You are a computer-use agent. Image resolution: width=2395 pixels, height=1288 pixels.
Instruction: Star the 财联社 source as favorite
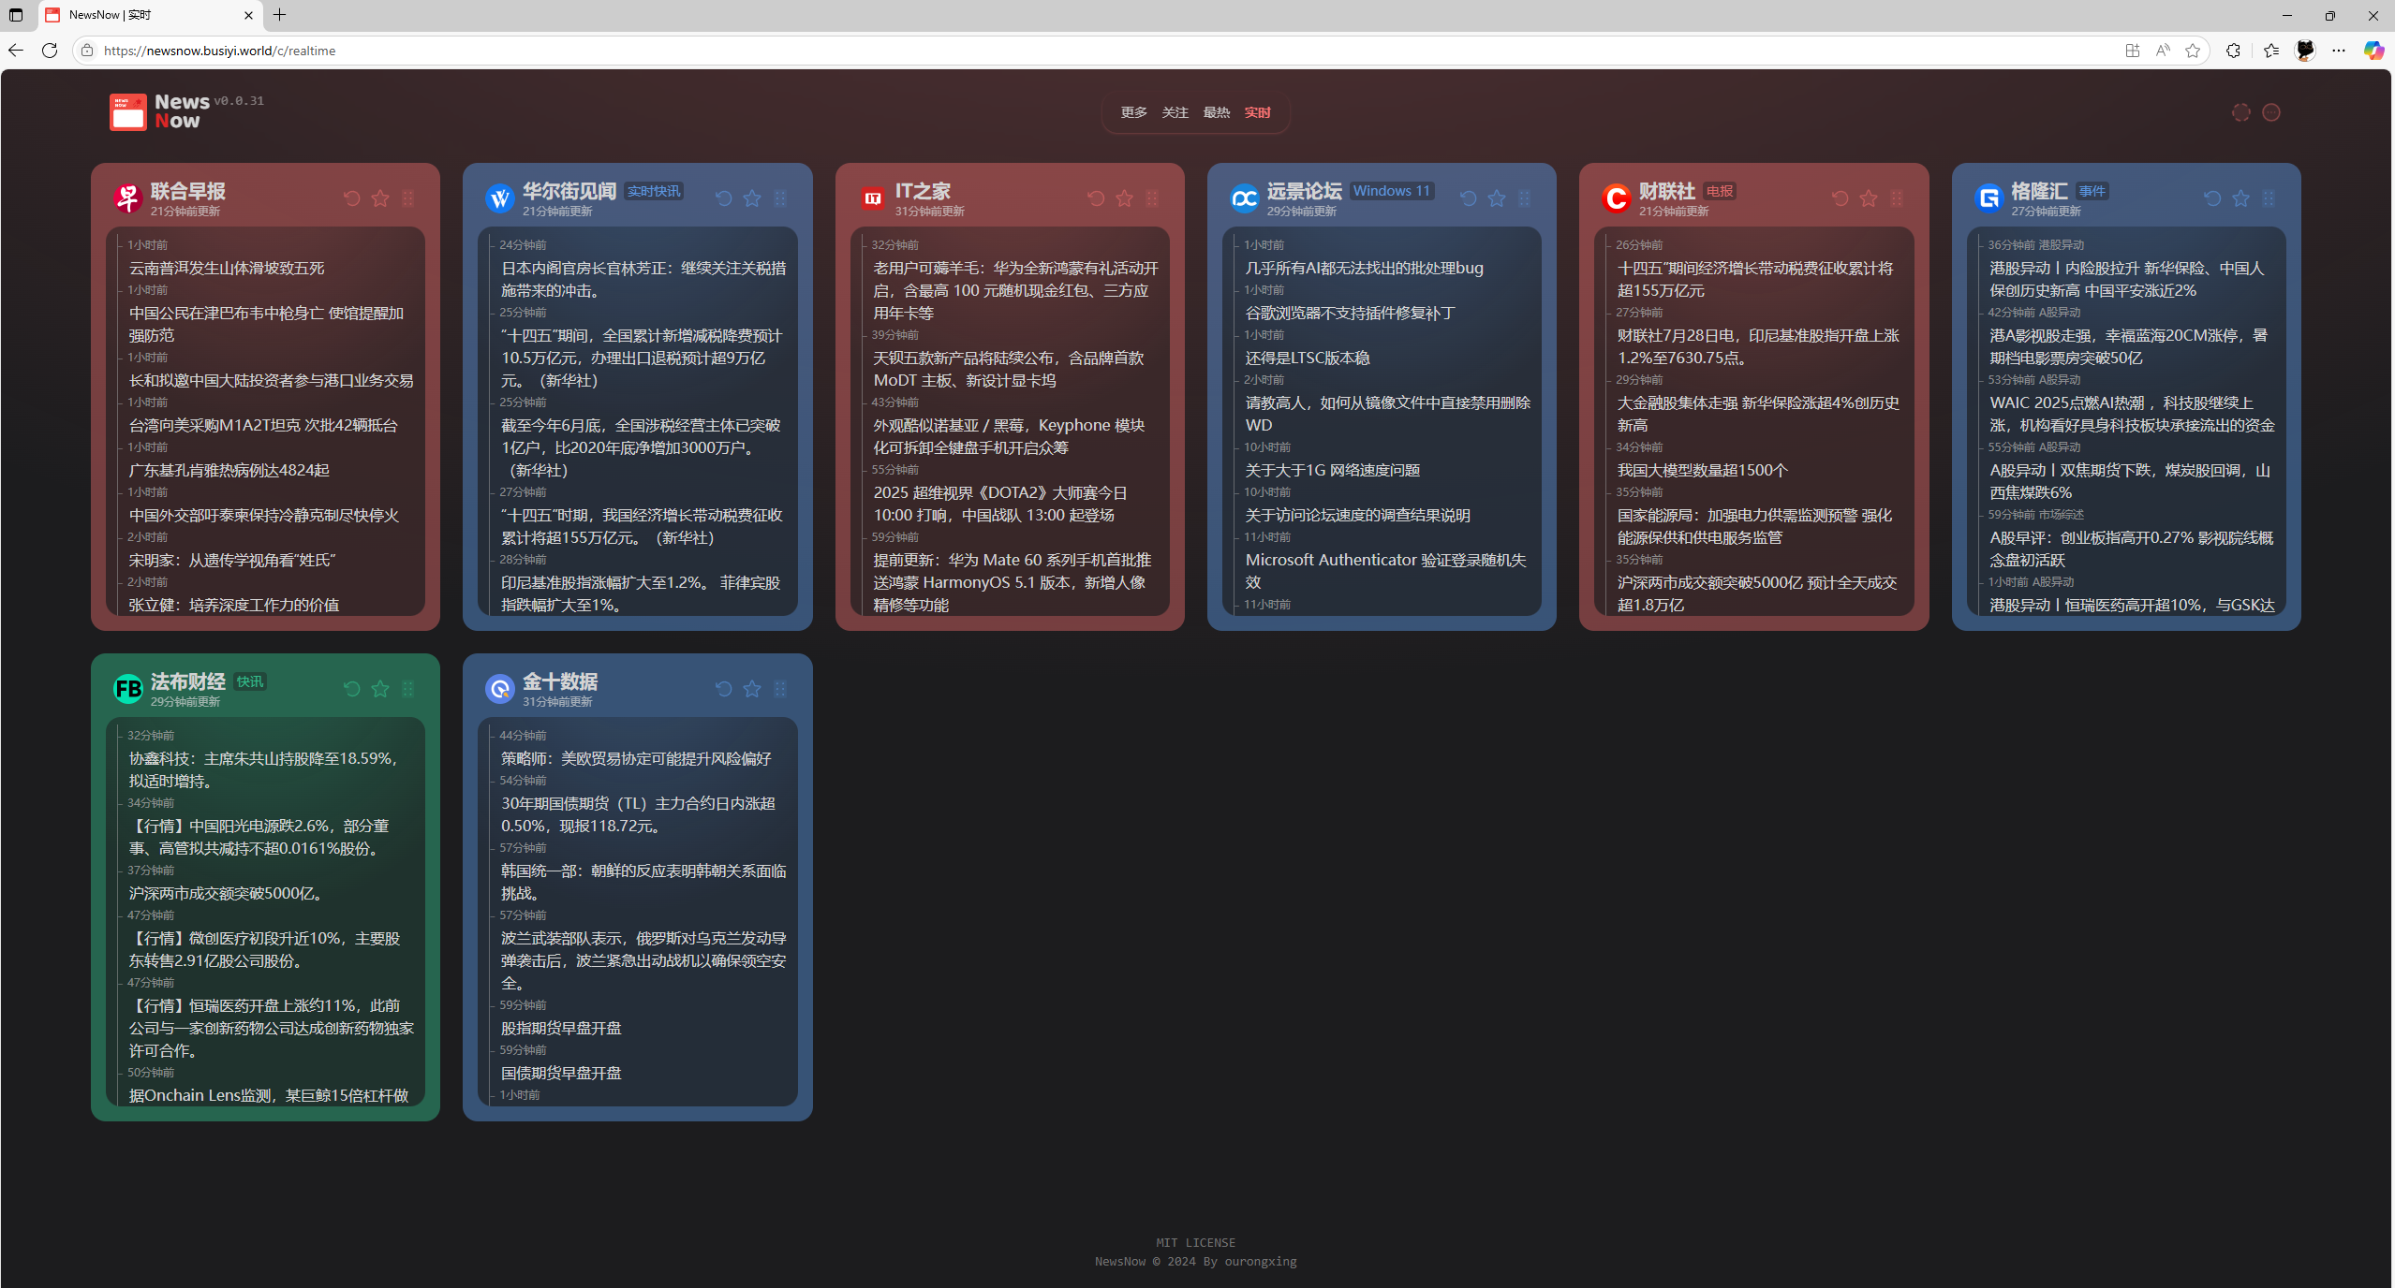pos(1869,198)
